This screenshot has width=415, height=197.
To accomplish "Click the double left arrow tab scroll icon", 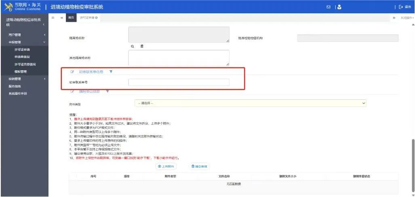I will point(61,18).
